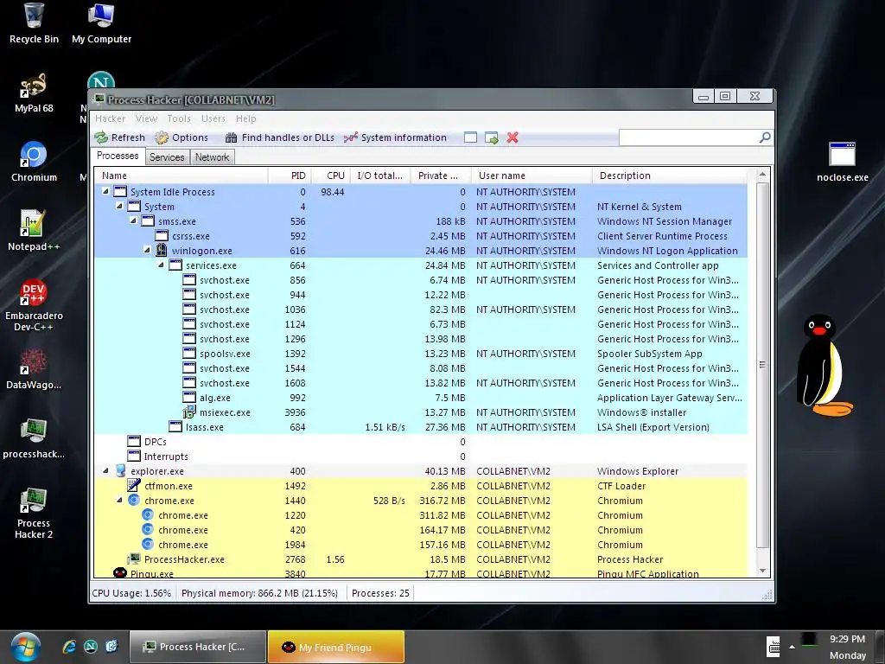Select the spoolsv.exe process row
Image resolution: width=885 pixels, height=664 pixels.
coord(421,354)
